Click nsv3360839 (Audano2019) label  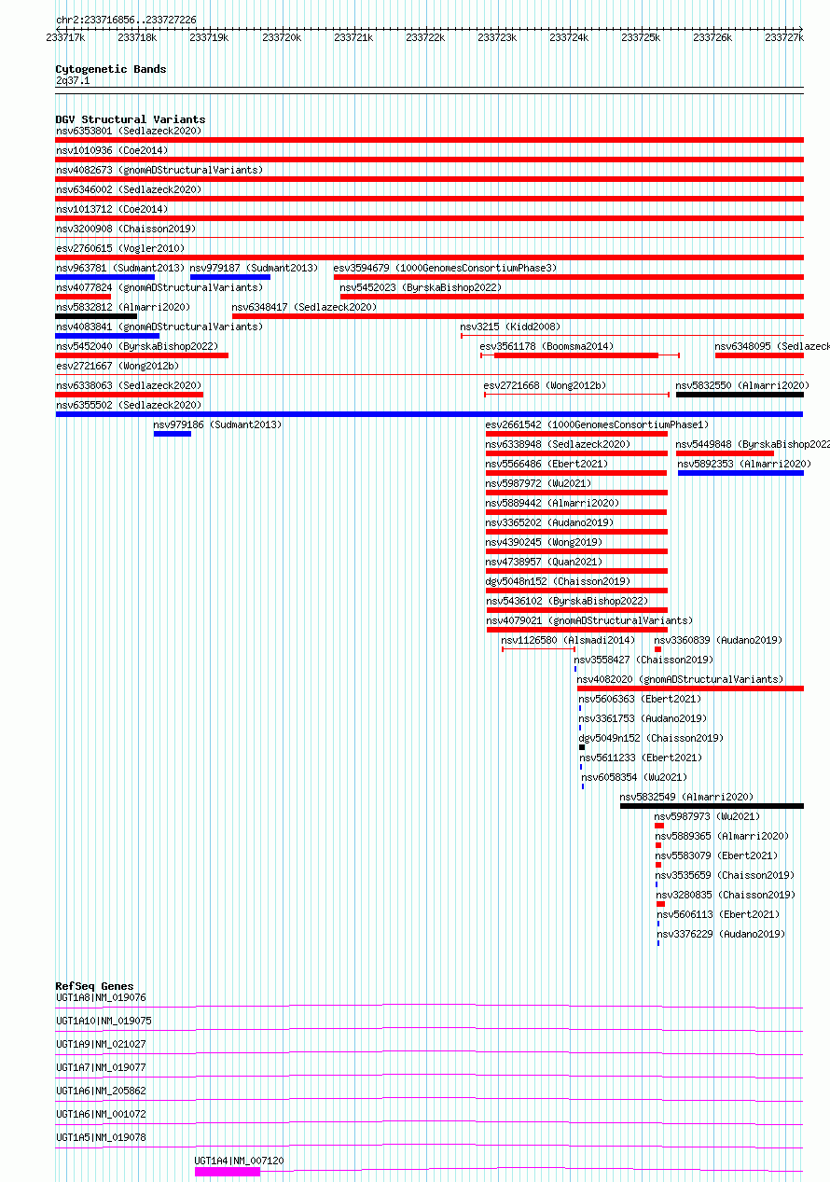tap(718, 640)
